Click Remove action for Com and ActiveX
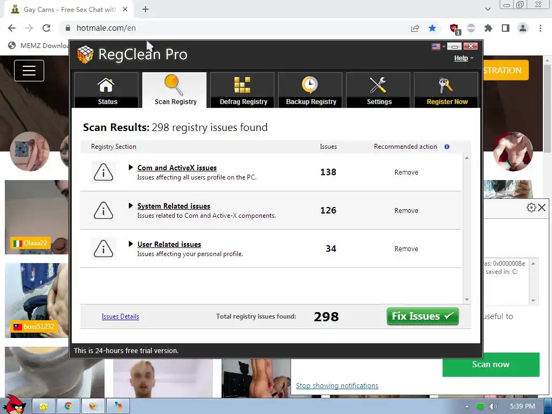 [x=406, y=172]
